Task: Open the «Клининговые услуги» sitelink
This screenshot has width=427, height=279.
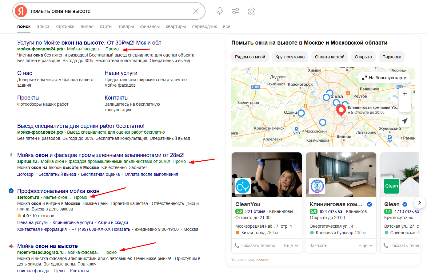Action: pyautogui.click(x=73, y=222)
